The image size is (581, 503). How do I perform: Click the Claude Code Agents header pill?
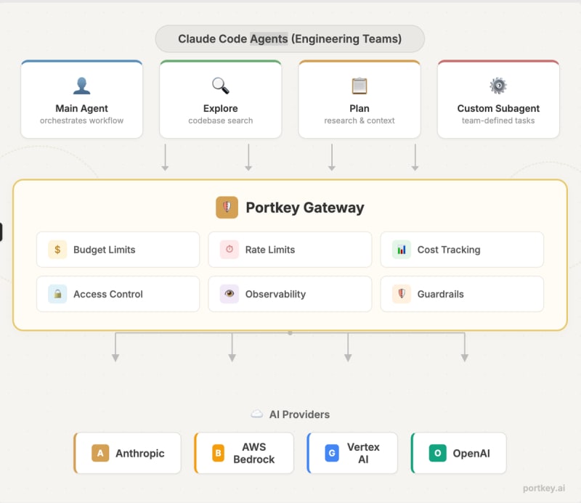[x=290, y=39]
